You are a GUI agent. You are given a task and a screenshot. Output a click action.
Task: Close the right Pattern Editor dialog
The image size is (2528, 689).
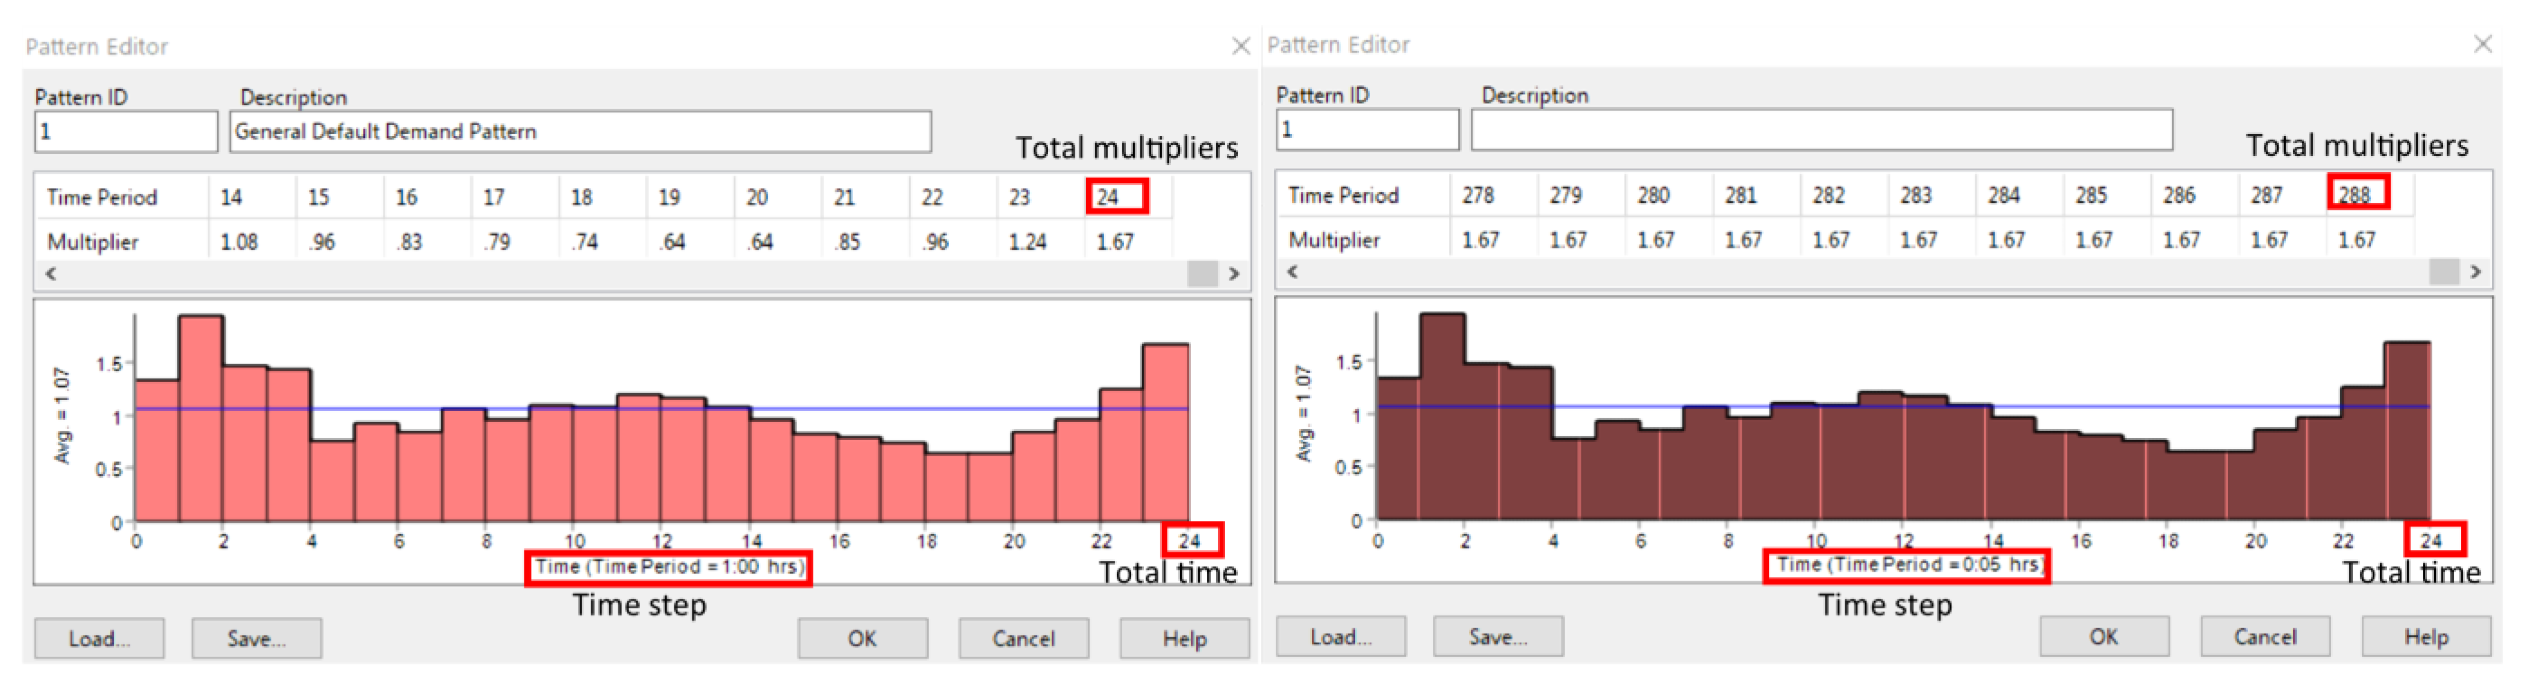pyautogui.click(x=2482, y=44)
